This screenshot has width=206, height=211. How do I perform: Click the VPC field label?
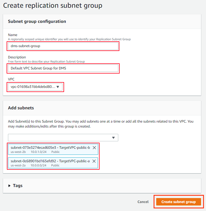(x=11, y=79)
